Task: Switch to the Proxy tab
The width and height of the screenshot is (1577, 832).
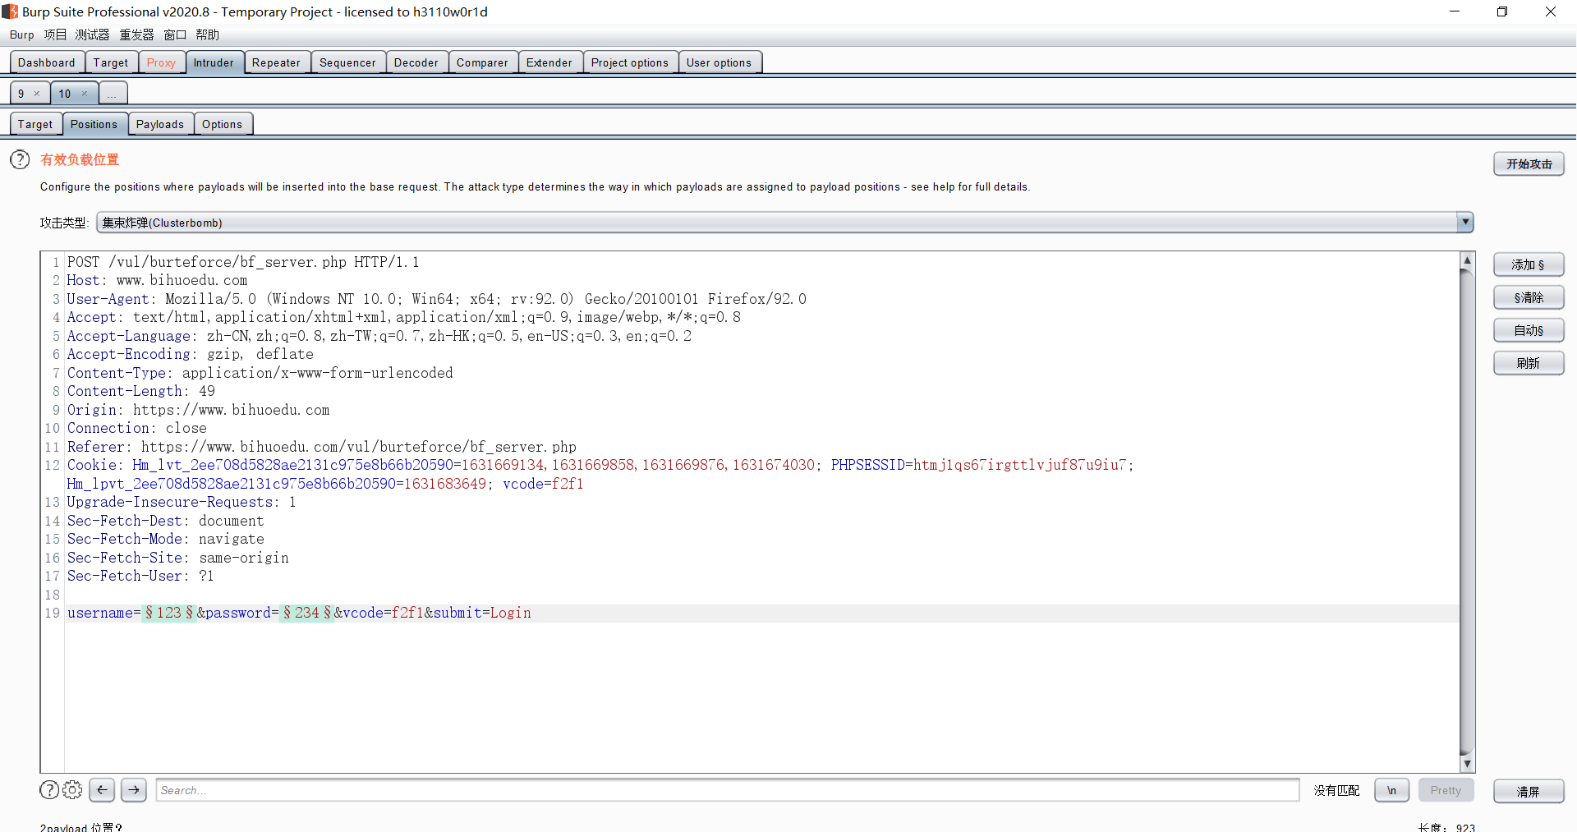Action: coord(161,62)
